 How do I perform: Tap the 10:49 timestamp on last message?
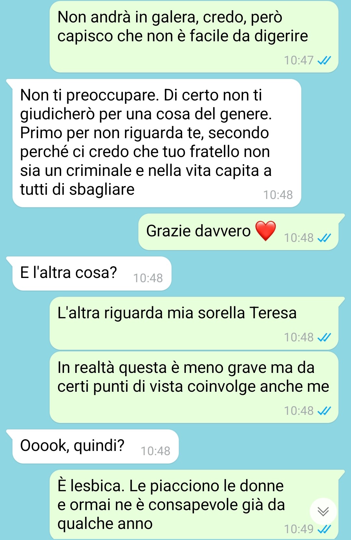[299, 529]
